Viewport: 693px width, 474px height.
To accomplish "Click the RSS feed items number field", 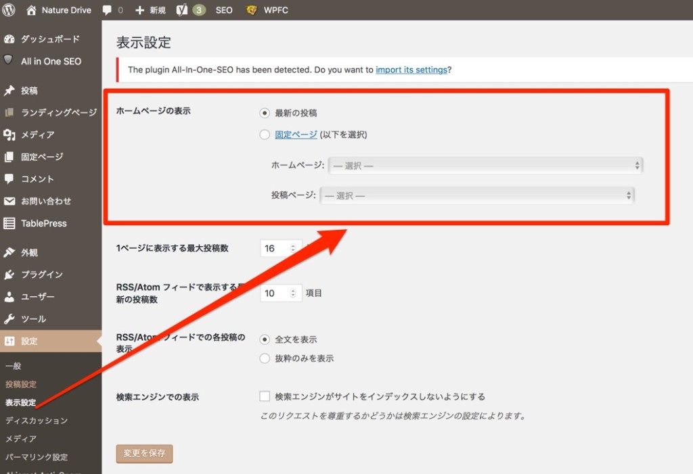I will pos(281,293).
